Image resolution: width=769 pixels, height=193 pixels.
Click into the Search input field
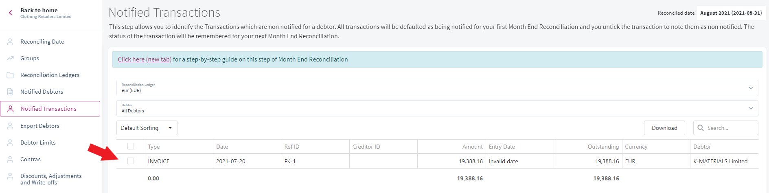726,128
